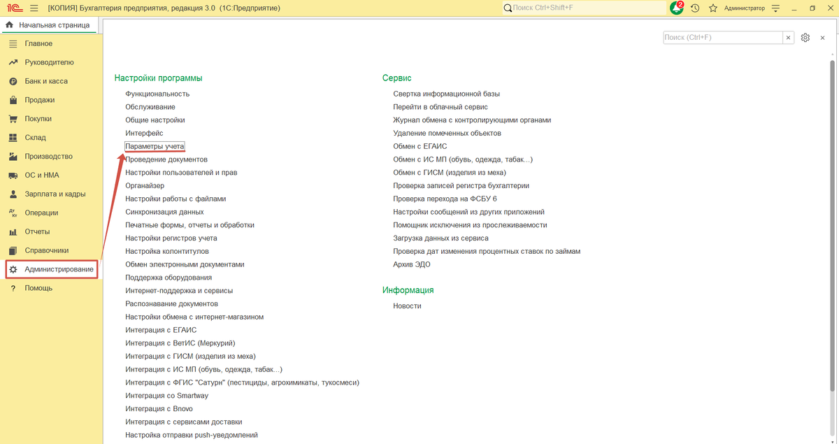Image resolution: width=839 pixels, height=444 pixels.
Task: Open Склад section
Action: (35, 138)
